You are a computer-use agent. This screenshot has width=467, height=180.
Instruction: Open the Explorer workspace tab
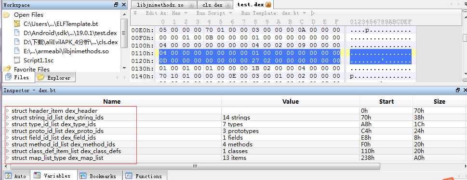[54, 78]
